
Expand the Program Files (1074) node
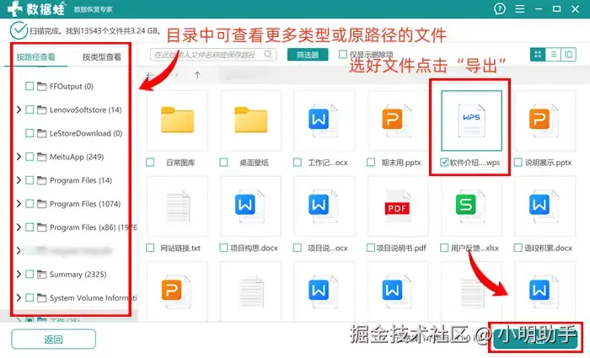[19, 204]
